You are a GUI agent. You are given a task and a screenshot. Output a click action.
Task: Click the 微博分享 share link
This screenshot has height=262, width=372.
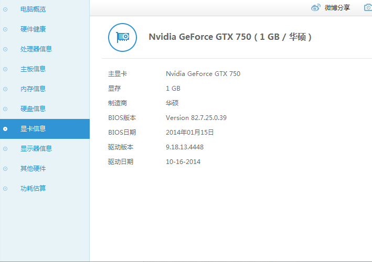337,7
